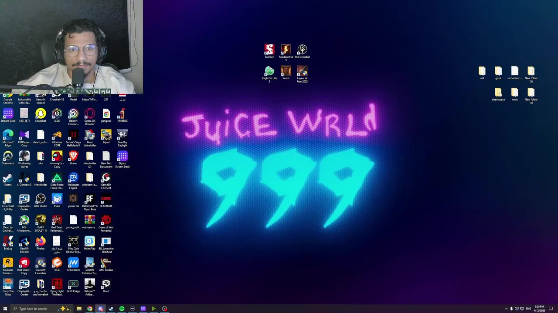Launch Elgato Stream Deck shortcut

(x=122, y=160)
